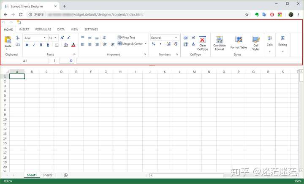Decrease font size with the smaller A icon
This screenshot has height=184, width=304.
click(69, 38)
